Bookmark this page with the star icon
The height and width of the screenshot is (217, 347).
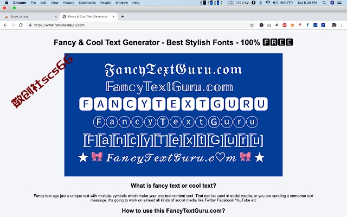(x=252, y=25)
